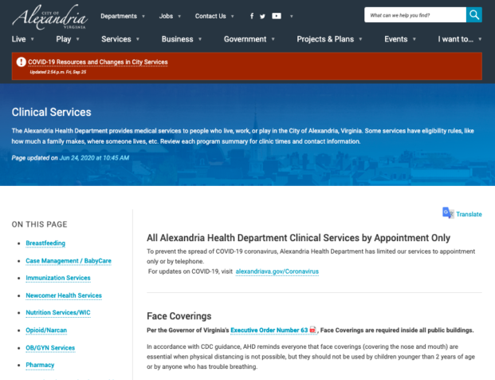Viewport: 495px width, 380px height.
Task: Click the COVID-19 alert exclamation icon
Action: click(x=22, y=62)
